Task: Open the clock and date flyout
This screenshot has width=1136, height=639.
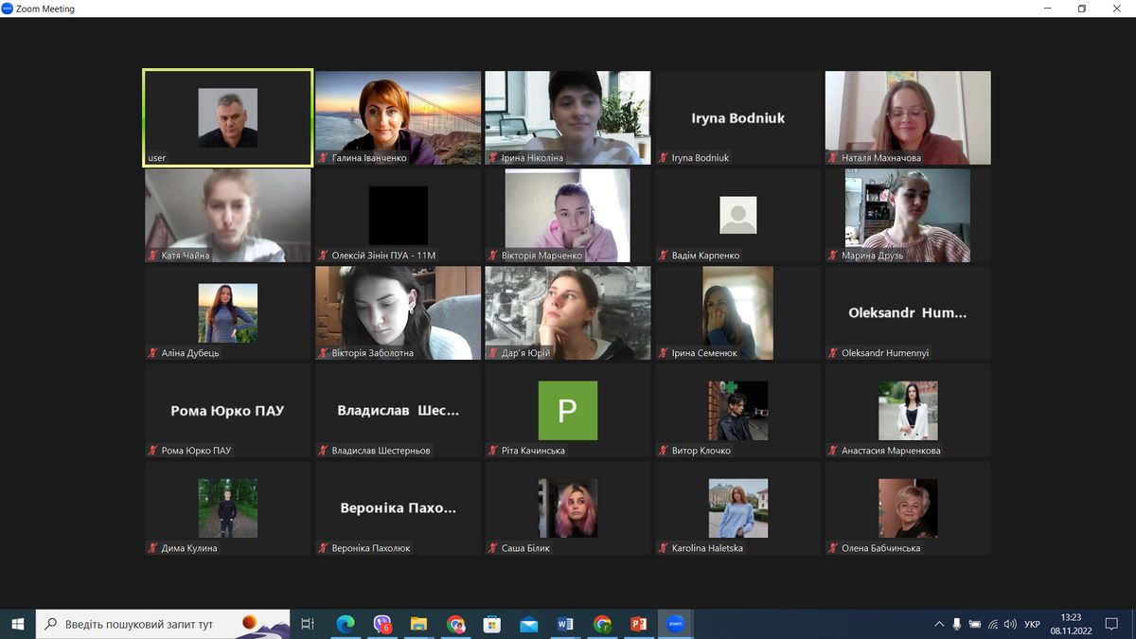Action: (x=1071, y=624)
